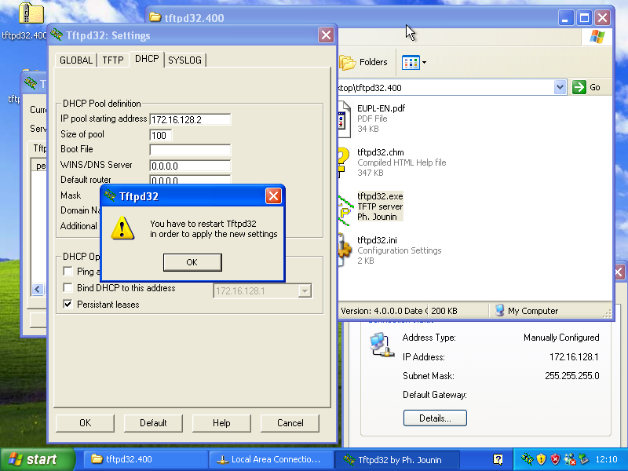Viewport: 628px width, 471px height.
Task: Click OK in the restart warning dialog
Action: pos(192,262)
